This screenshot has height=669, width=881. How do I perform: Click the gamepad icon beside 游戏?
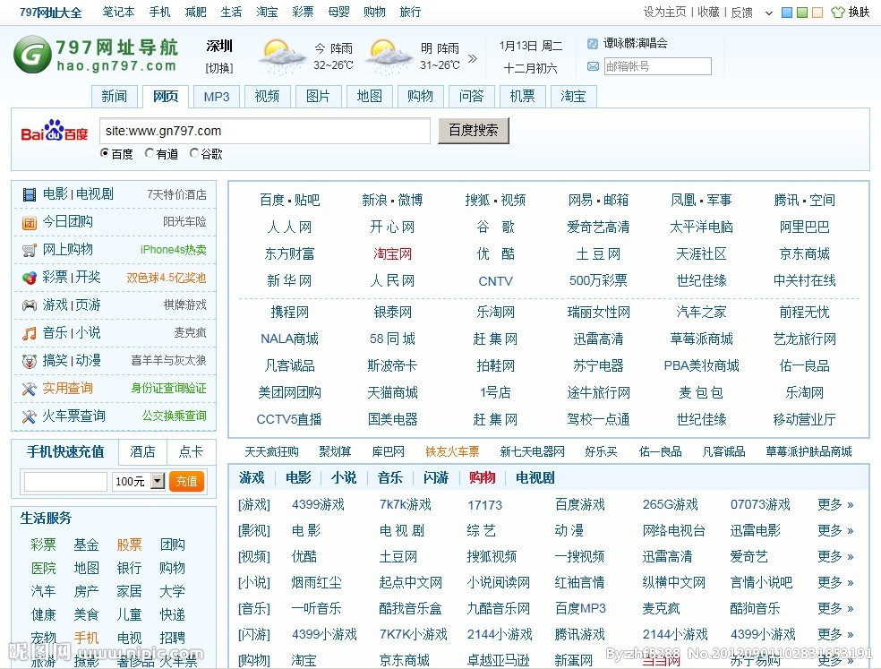tap(30, 305)
